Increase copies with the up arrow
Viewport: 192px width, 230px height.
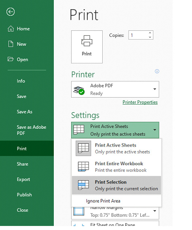click(x=150, y=33)
